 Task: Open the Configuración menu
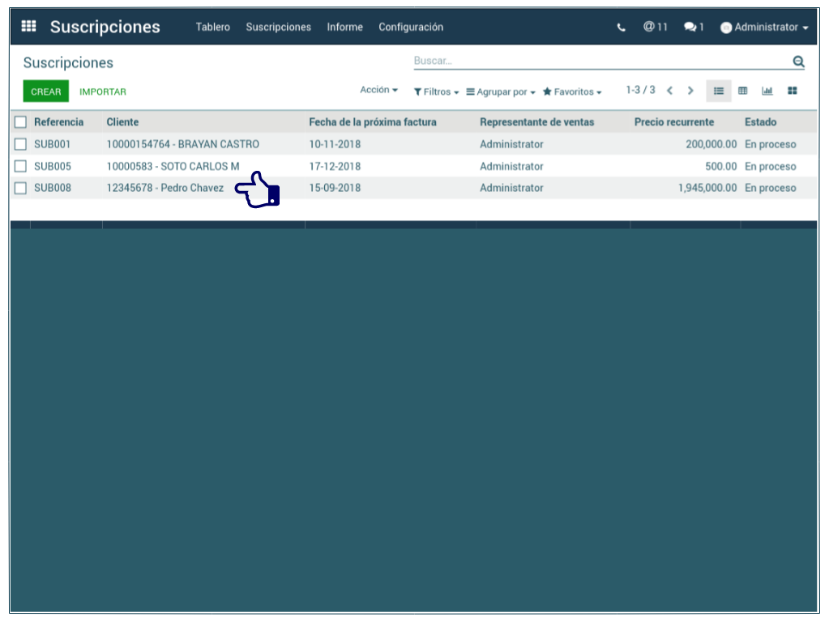pos(411,28)
